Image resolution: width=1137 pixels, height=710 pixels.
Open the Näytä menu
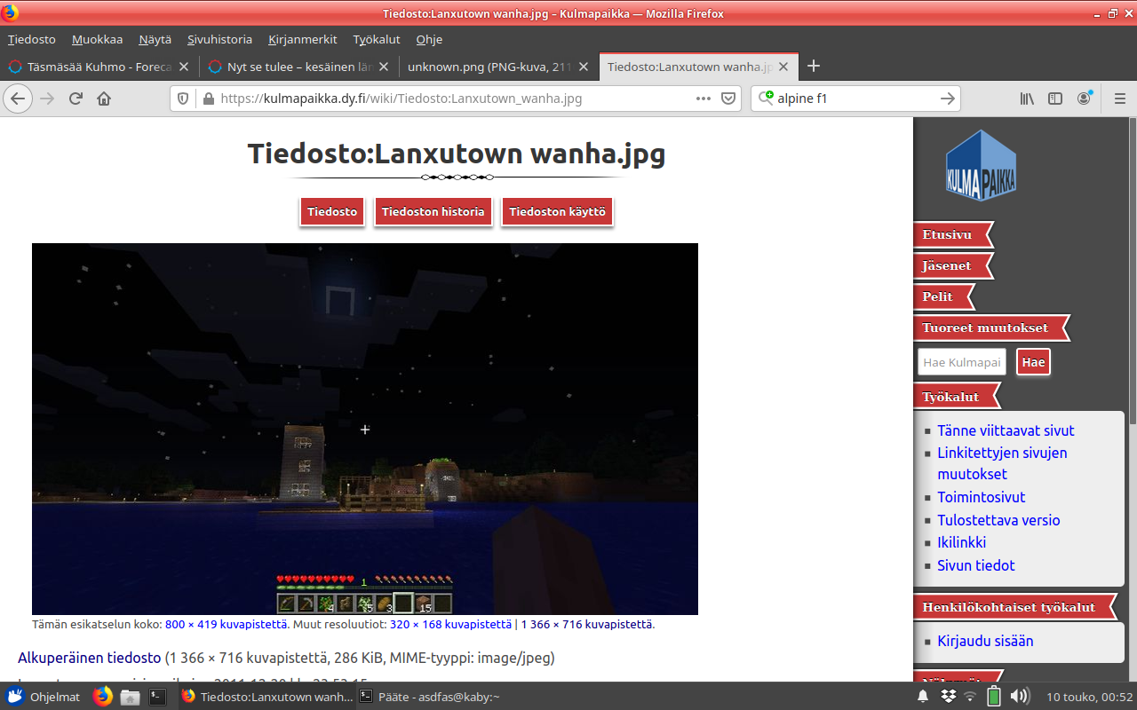[155, 39]
